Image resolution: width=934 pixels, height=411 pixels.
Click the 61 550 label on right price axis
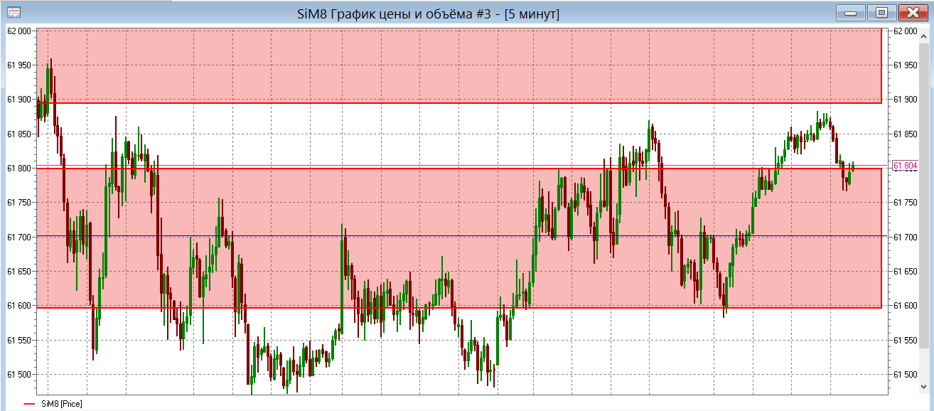pos(905,340)
